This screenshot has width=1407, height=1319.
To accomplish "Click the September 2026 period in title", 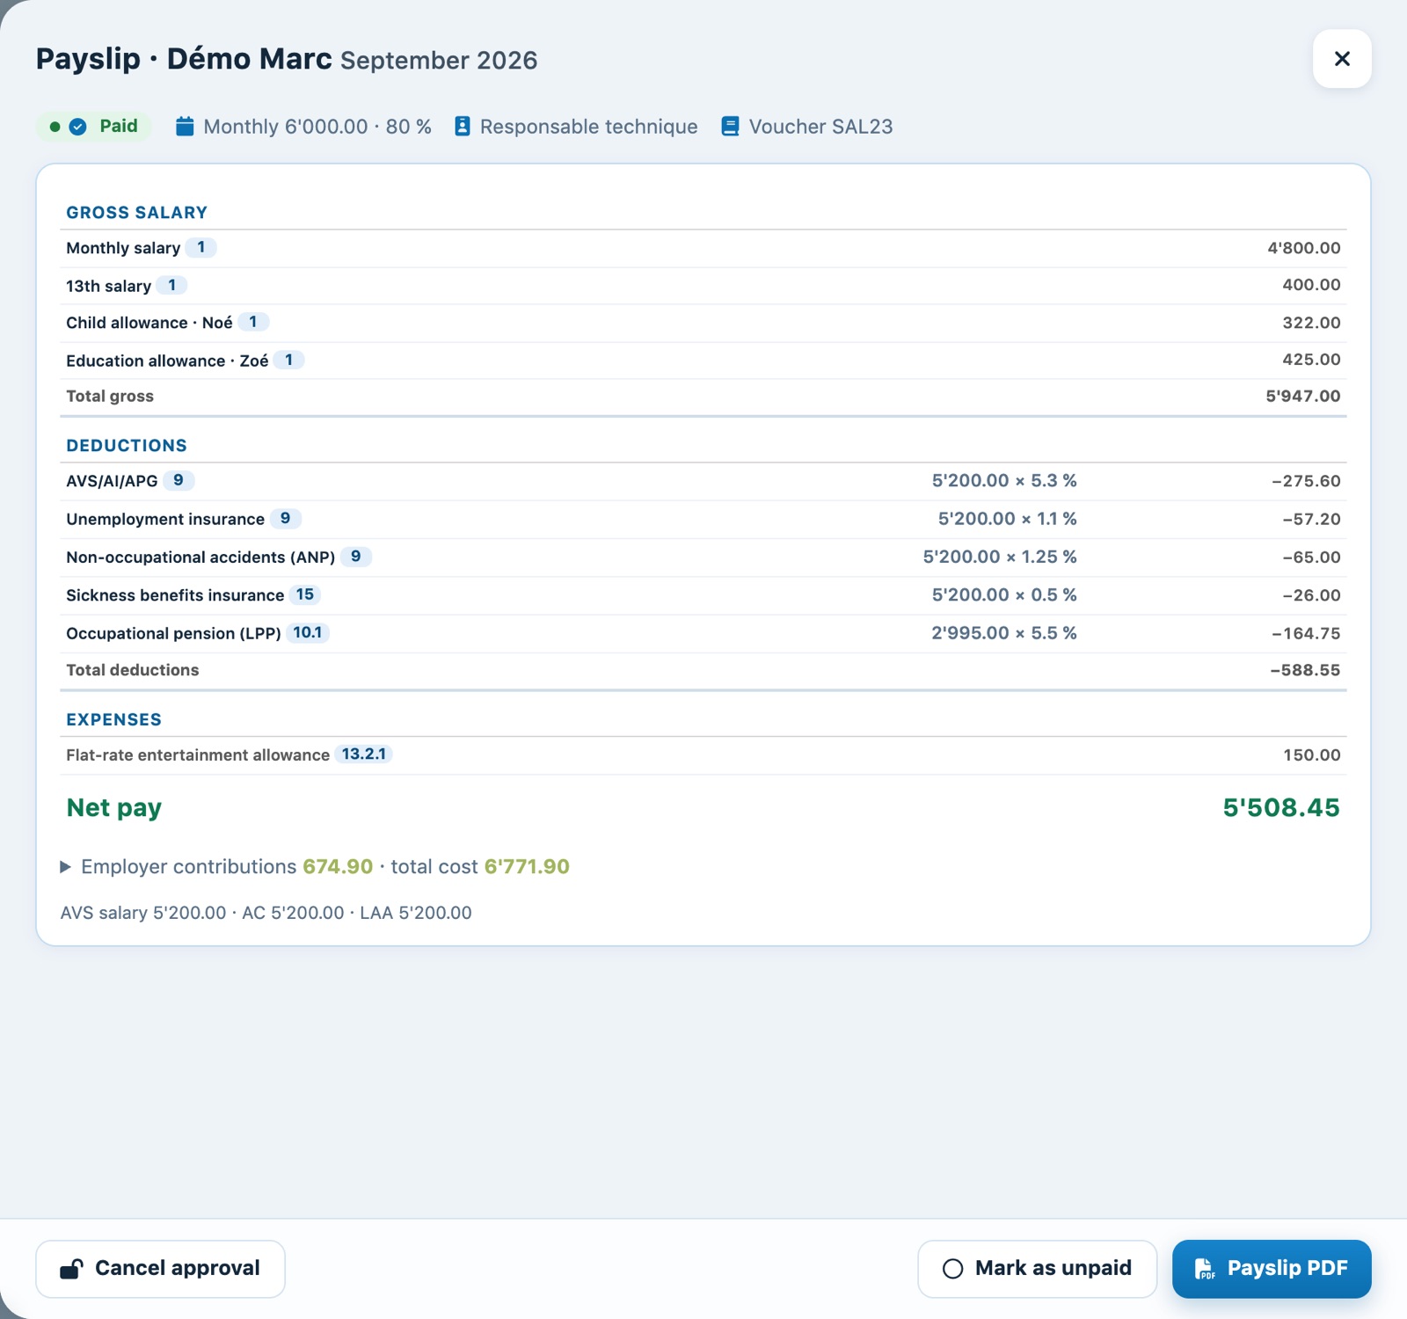I will pyautogui.click(x=439, y=61).
